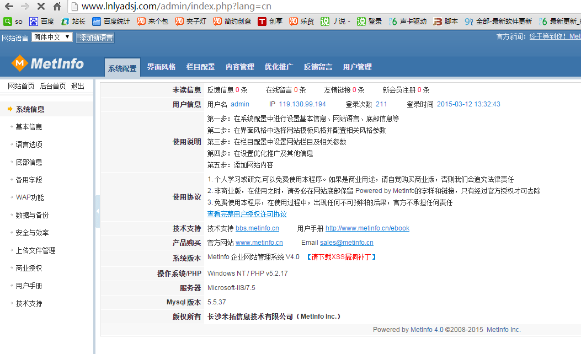Viewport: 581px width, 354px height.
Task: Open the 乐贸 bookmark
Action: [301, 22]
